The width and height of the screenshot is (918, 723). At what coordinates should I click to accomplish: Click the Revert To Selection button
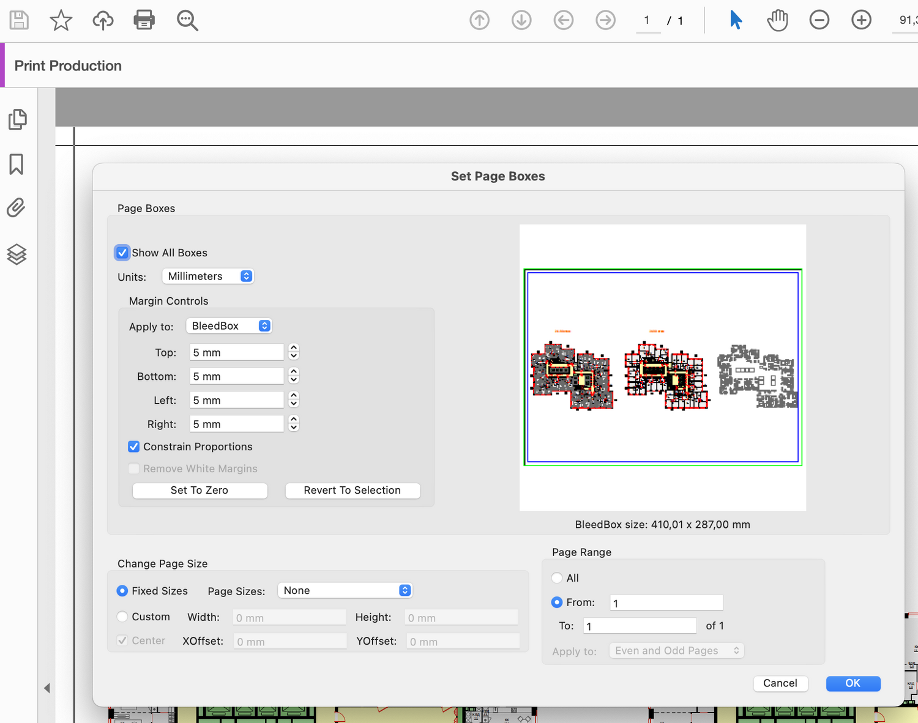[x=353, y=491]
